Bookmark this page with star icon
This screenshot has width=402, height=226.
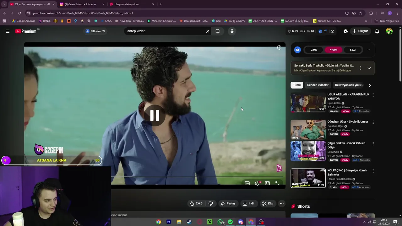click(361, 13)
